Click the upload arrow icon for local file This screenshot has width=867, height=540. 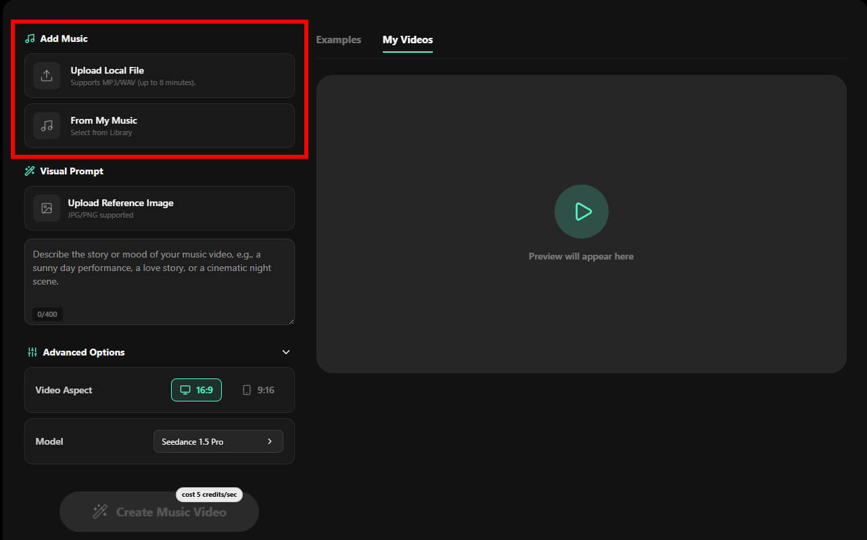[x=47, y=76]
